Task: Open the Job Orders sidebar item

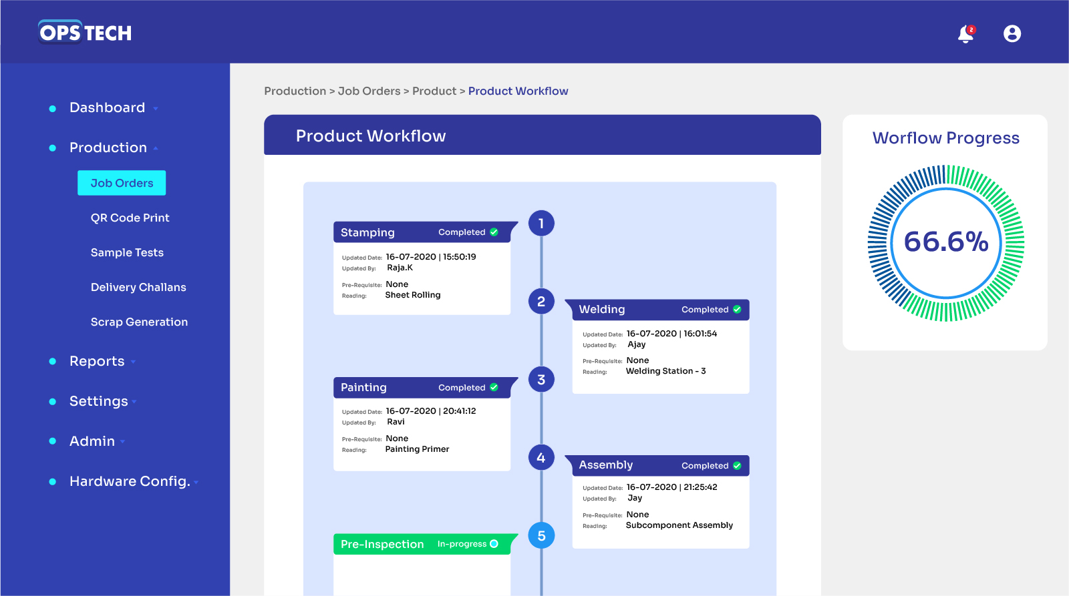Action: point(122,183)
